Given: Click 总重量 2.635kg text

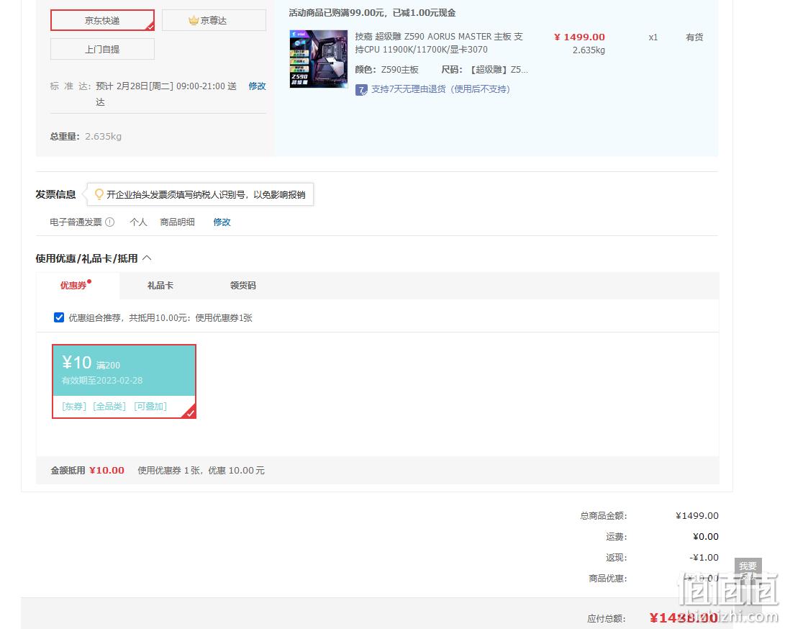Looking at the screenshot, I should click(x=86, y=136).
